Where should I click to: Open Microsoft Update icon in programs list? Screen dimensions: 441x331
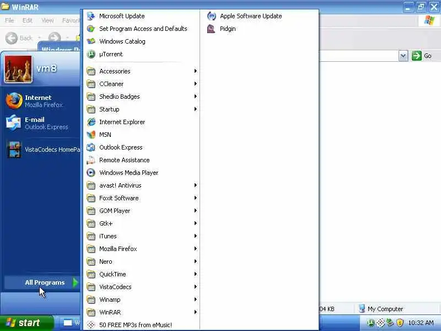pos(91,16)
